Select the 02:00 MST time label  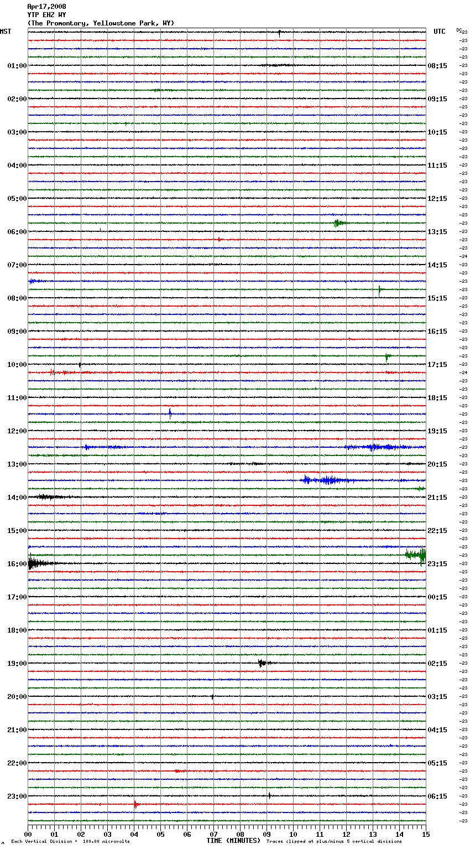[17, 99]
